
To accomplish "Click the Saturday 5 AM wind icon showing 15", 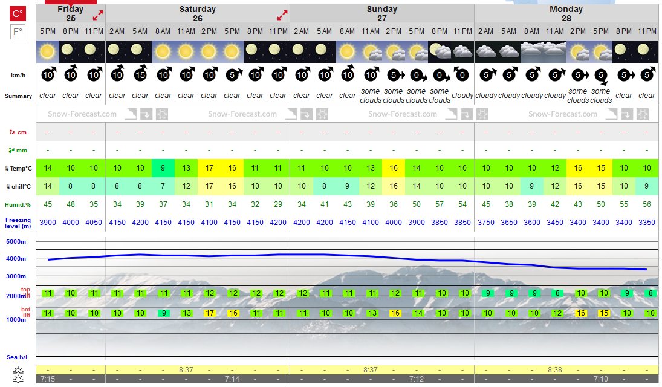I will pos(140,74).
